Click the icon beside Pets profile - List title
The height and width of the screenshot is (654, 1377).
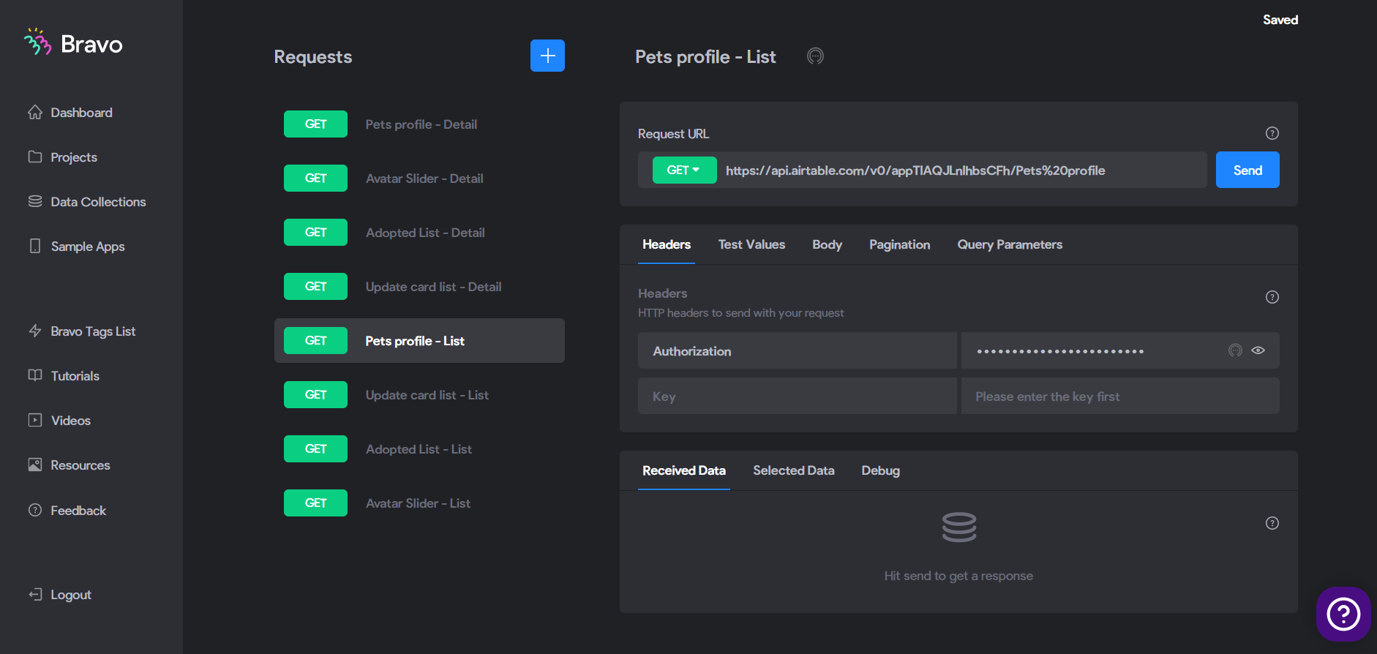pos(815,56)
